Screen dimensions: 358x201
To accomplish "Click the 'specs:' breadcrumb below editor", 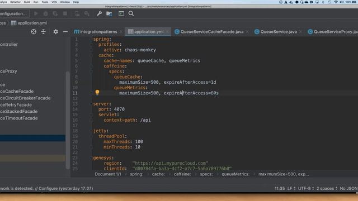I will click(x=206, y=174).
